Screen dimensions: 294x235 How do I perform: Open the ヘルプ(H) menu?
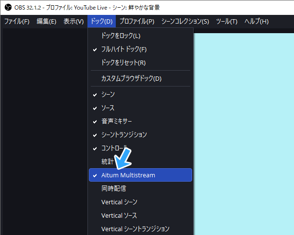(257, 21)
